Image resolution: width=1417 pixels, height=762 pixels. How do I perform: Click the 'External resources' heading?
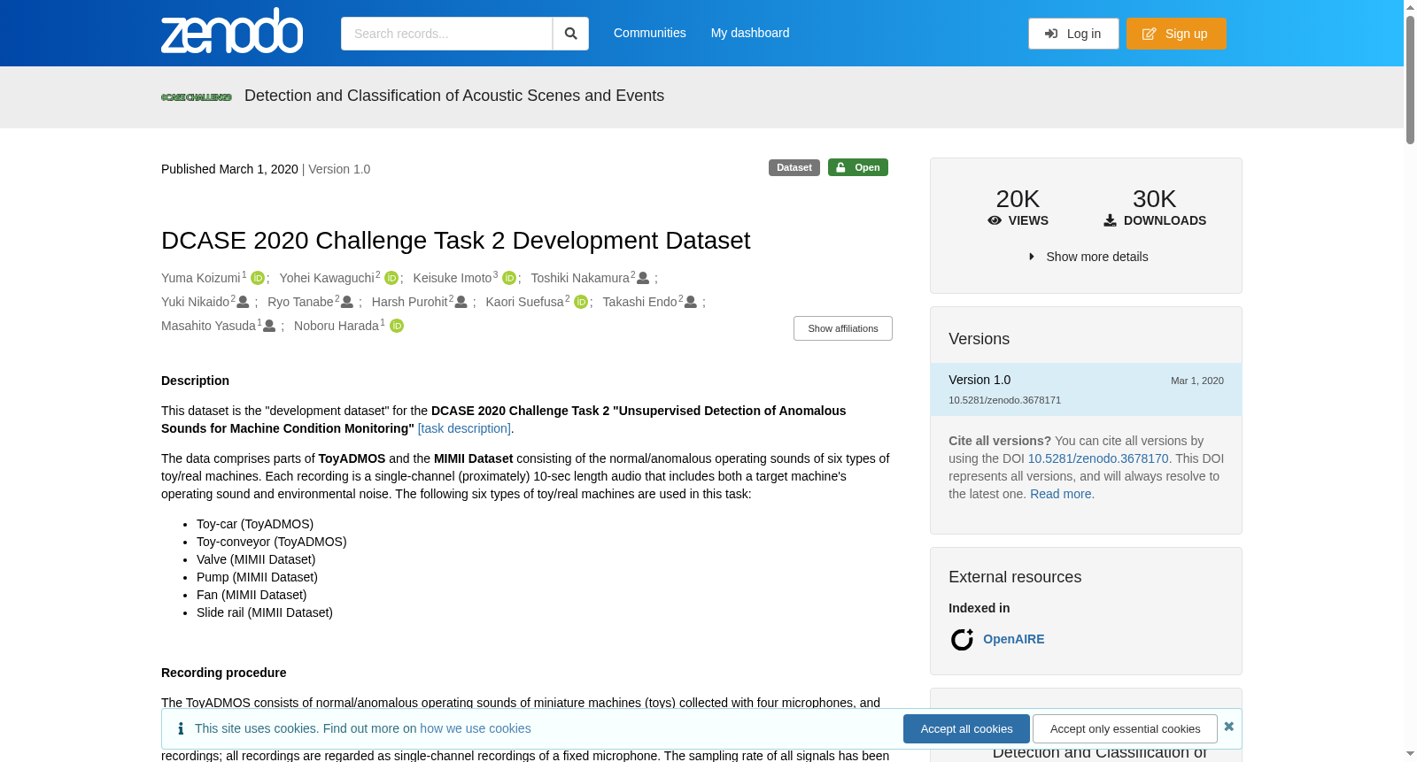(1015, 577)
